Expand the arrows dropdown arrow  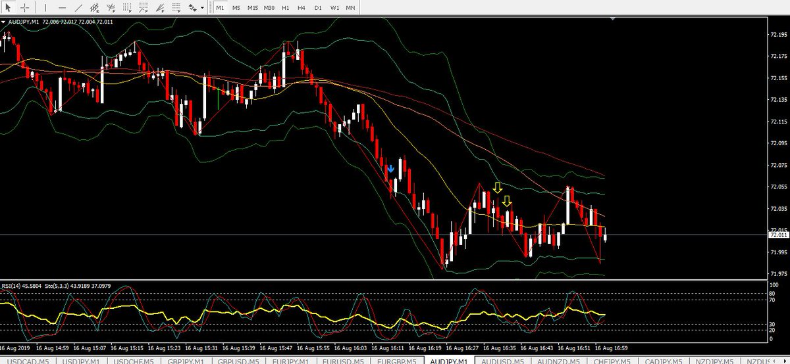[x=202, y=8]
